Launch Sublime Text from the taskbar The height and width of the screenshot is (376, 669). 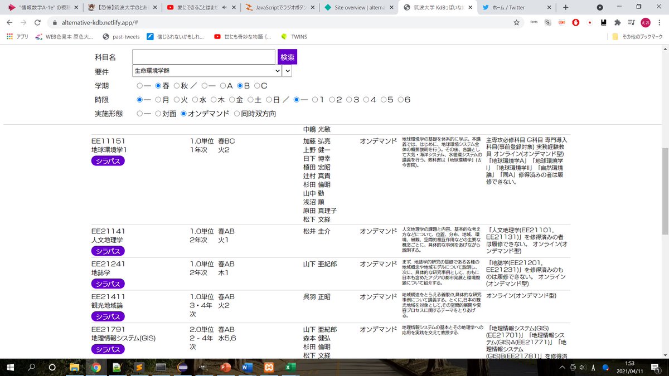click(139, 367)
